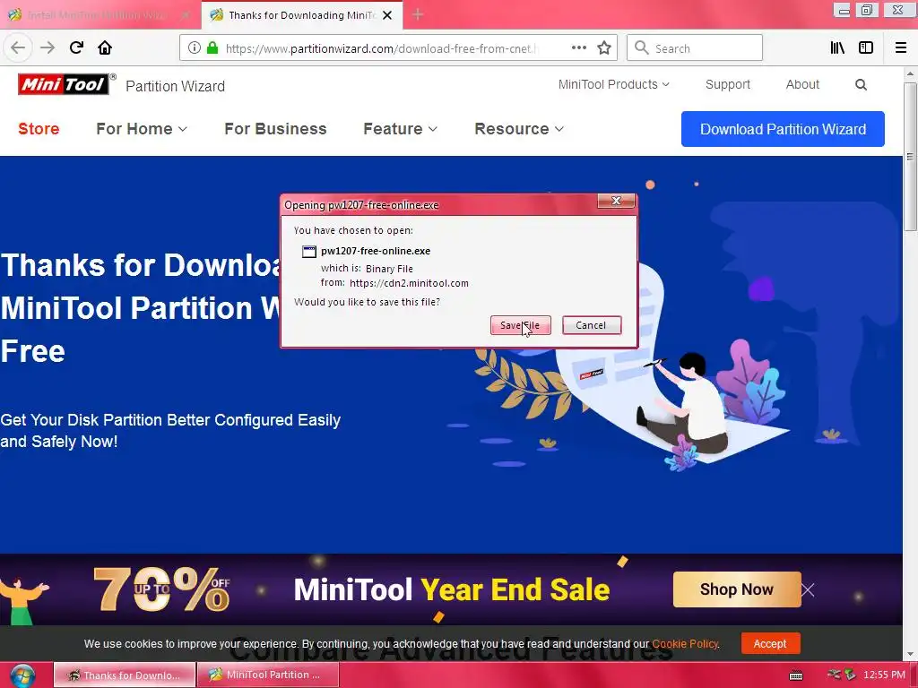The image size is (918, 688).
Task: Close the Year End Sale banner
Action: coord(808,589)
